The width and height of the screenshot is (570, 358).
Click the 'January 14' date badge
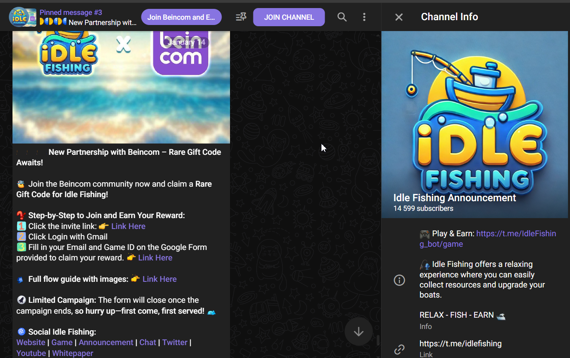coord(187,42)
